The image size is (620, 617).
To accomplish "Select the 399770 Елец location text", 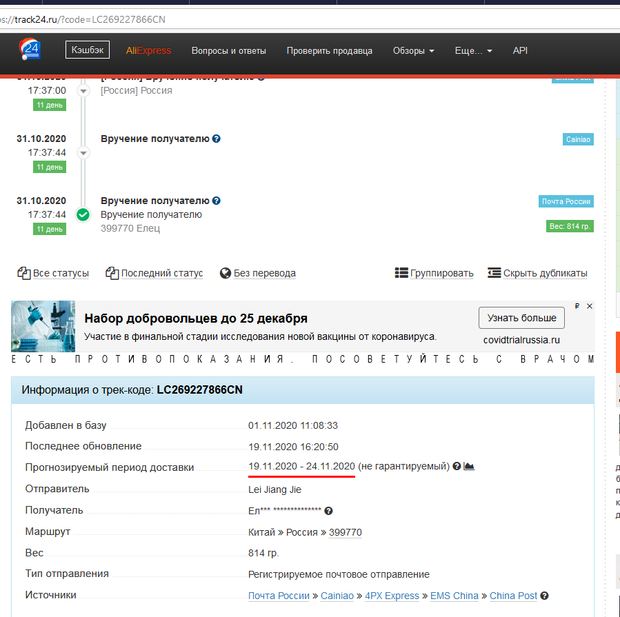I will (x=130, y=228).
